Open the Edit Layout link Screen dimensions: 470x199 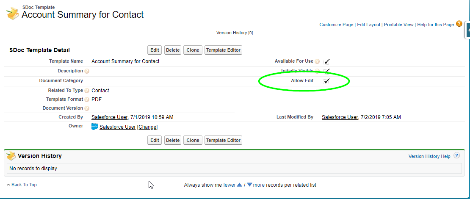(x=369, y=25)
